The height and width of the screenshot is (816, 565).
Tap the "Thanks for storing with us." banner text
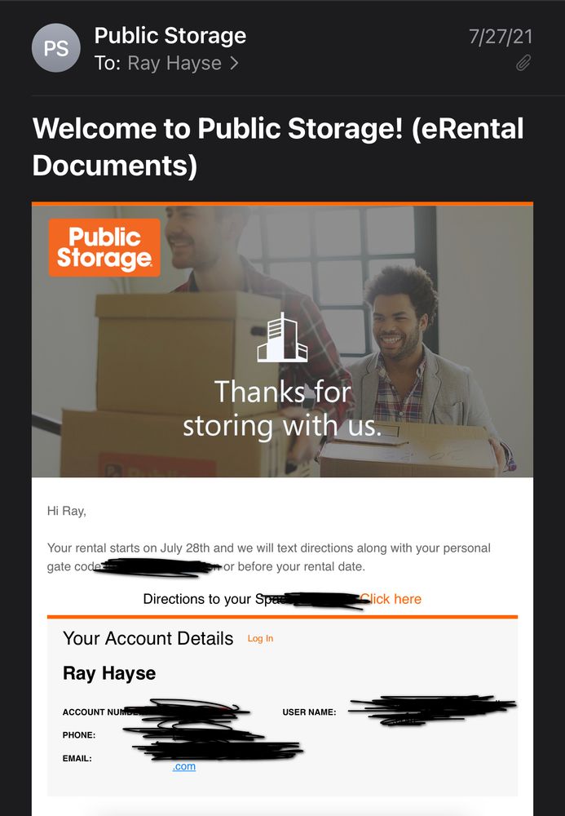[x=282, y=409]
